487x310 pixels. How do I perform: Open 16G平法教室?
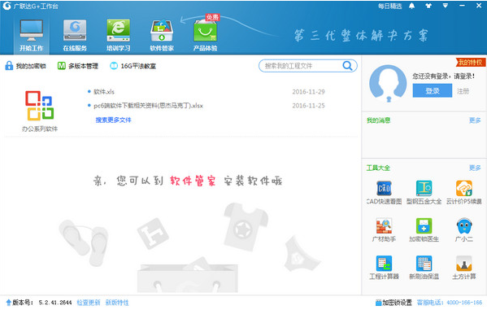tap(133, 66)
